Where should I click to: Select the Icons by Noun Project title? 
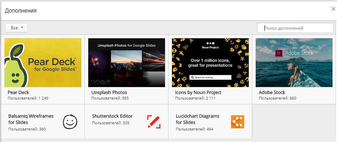click(198, 93)
